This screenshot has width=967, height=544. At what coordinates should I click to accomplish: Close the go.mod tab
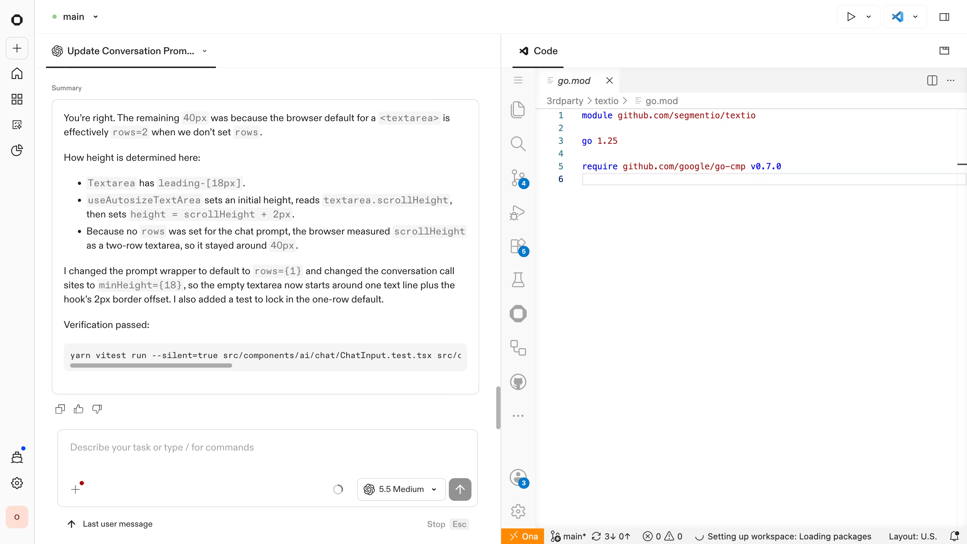(609, 80)
